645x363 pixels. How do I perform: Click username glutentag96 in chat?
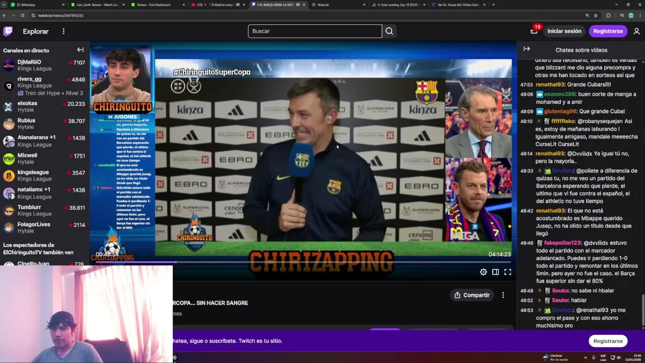[x=560, y=111]
